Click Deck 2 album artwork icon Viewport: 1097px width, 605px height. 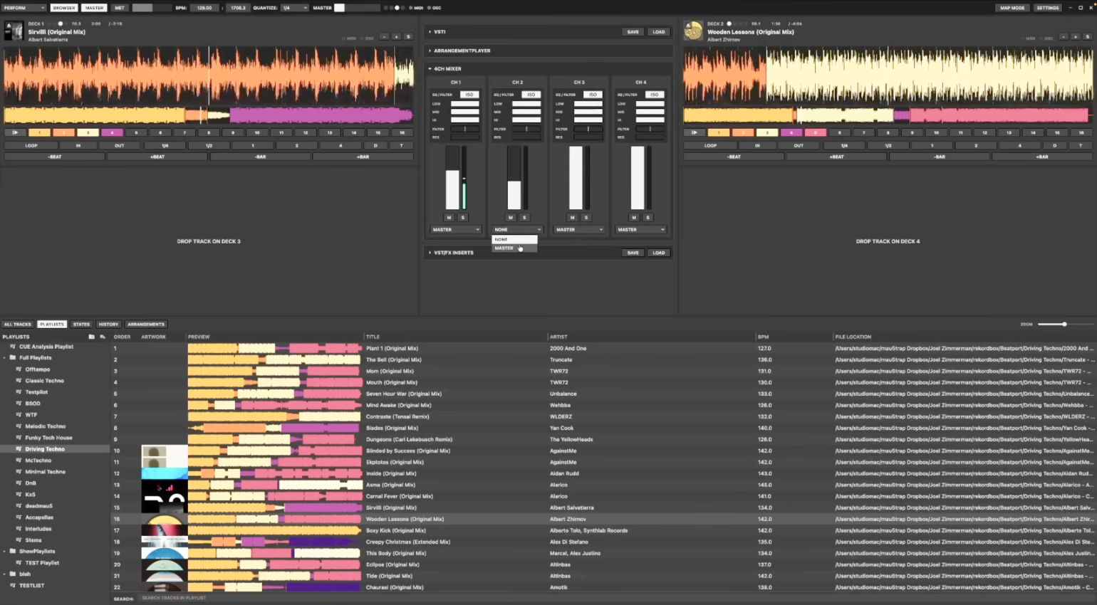click(x=693, y=31)
